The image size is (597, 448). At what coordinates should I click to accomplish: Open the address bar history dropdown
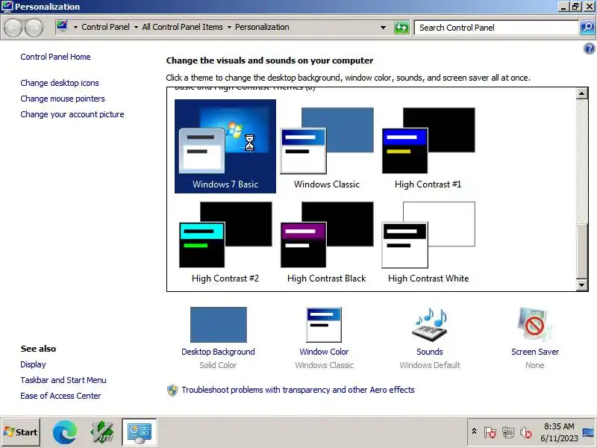click(383, 28)
